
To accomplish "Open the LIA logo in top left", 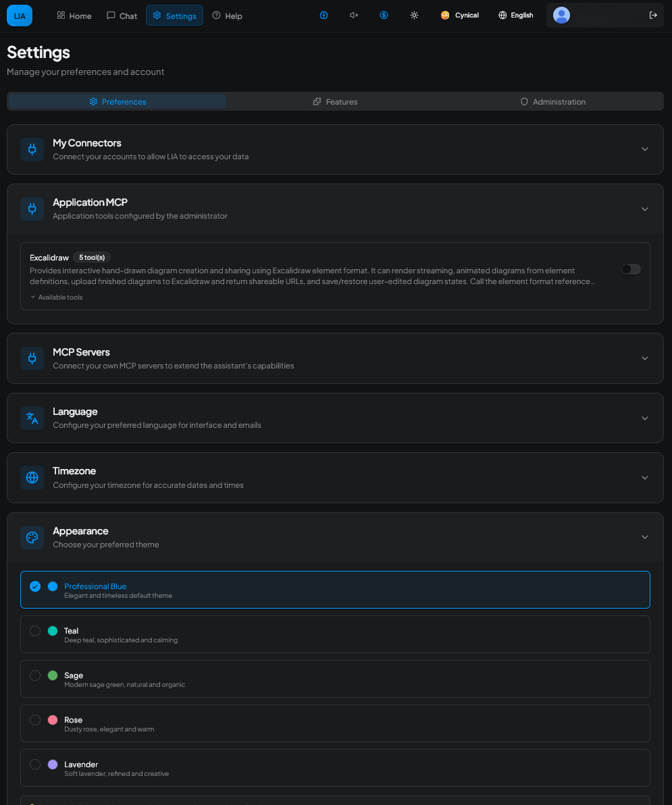I will point(19,15).
